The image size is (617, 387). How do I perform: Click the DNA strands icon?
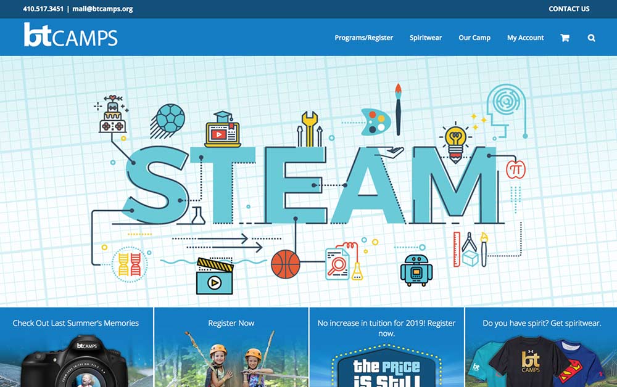(130, 264)
